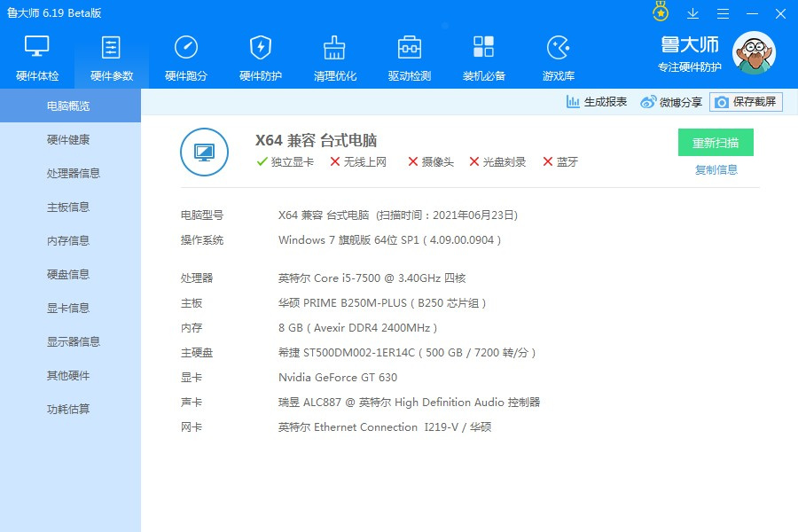Select 主板信息 in the sidebar
This screenshot has width=798, height=532.
70,207
